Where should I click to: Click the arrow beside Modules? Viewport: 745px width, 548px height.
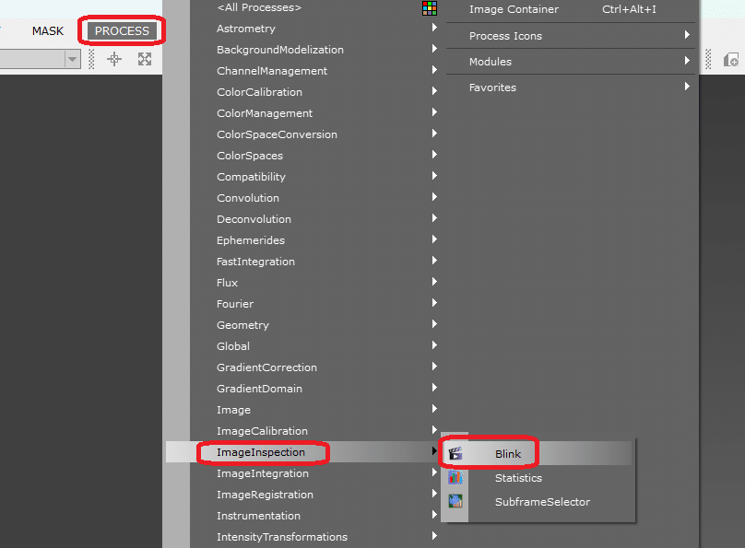click(x=687, y=60)
